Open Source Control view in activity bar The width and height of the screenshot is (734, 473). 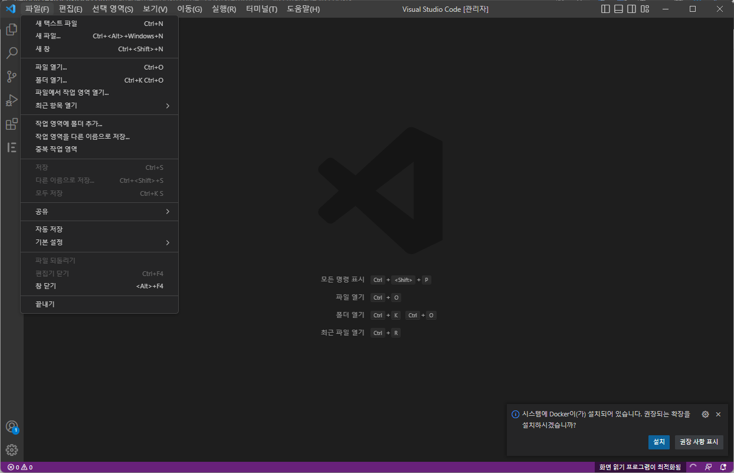pos(11,77)
